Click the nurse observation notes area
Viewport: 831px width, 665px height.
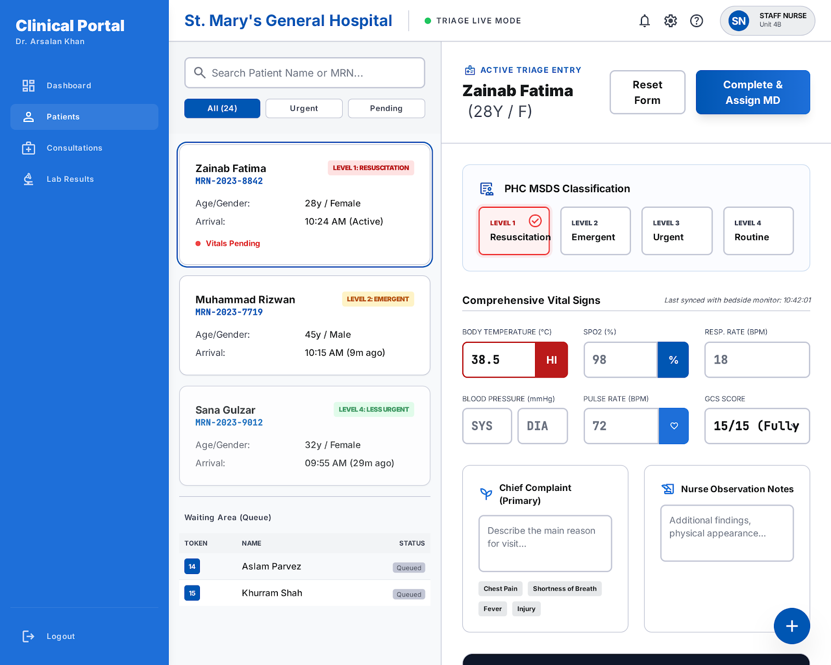(727, 533)
